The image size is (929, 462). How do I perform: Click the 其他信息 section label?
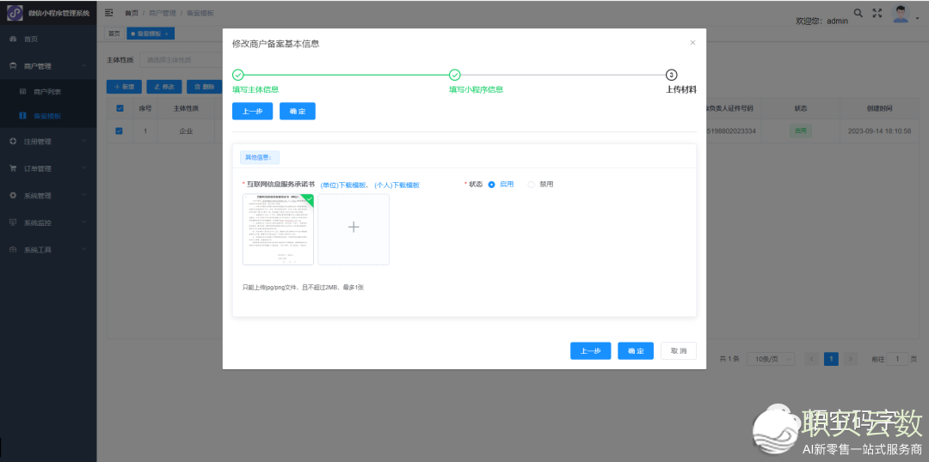(x=260, y=157)
